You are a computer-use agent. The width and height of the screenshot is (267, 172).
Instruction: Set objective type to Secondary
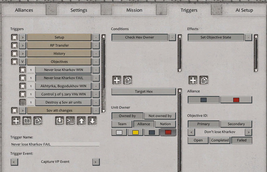tap(236, 124)
